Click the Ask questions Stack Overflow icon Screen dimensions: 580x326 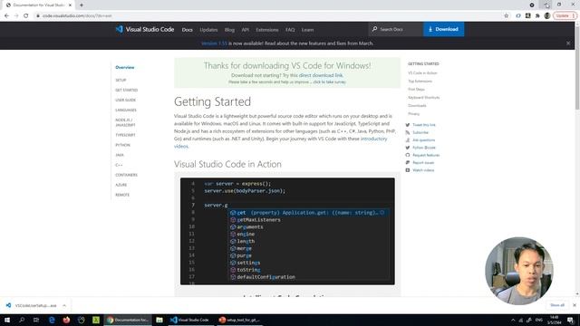click(408, 140)
